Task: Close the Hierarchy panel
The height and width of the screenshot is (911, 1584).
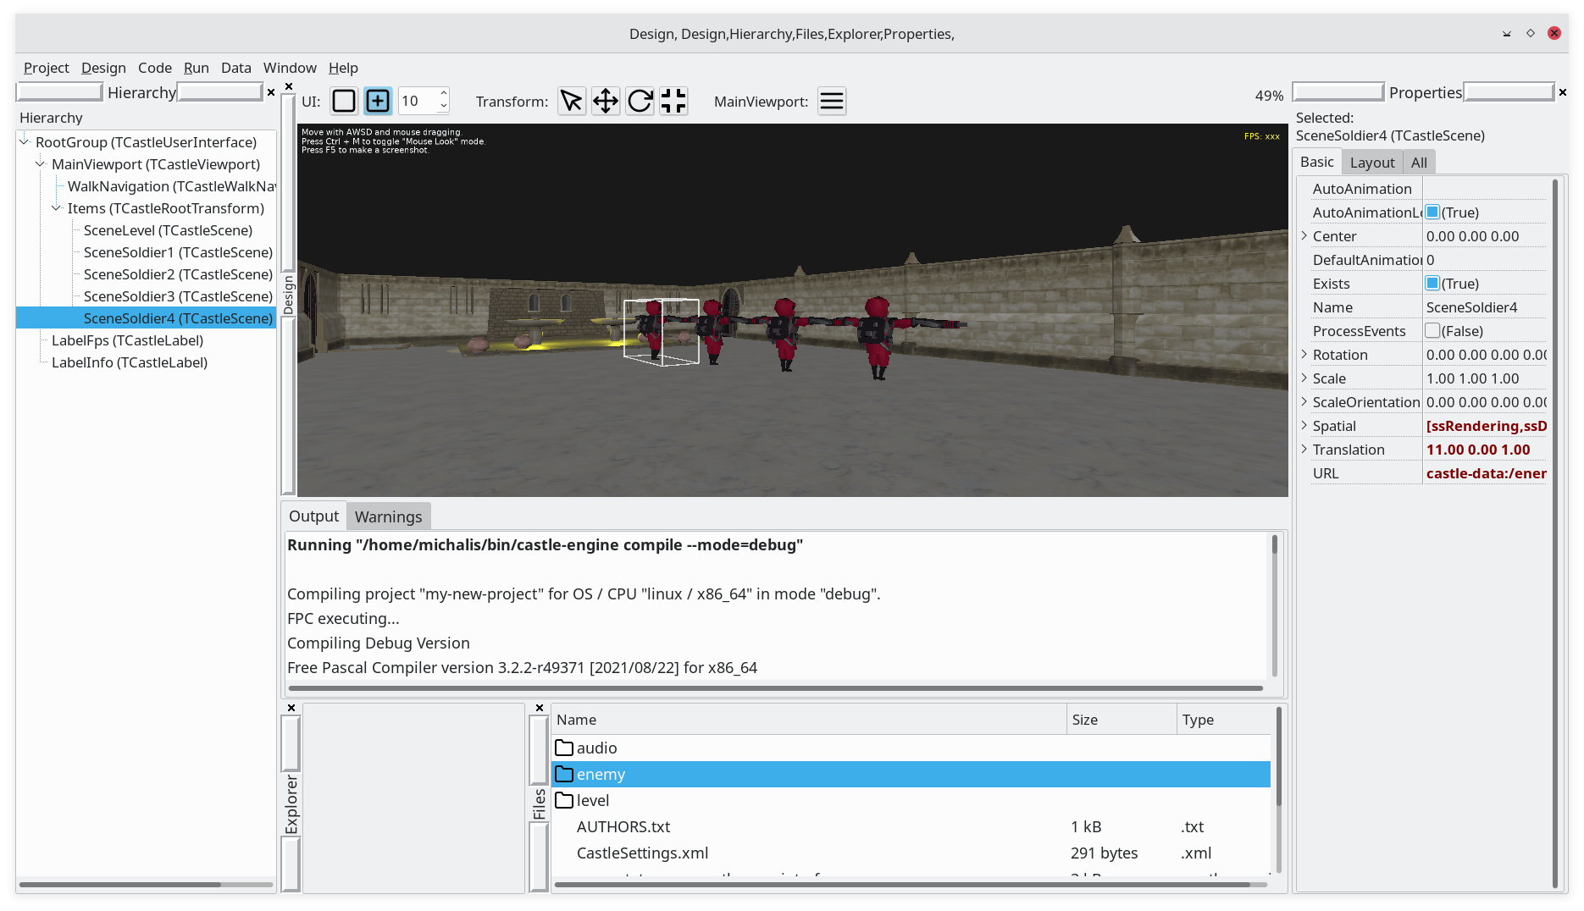Action: click(270, 92)
